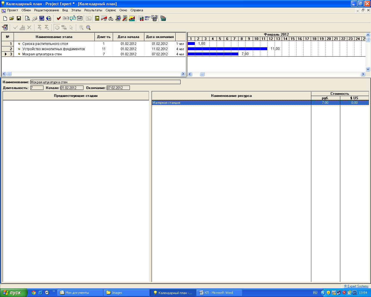Click the teal arrows box toolbar icon

(x=73, y=19)
